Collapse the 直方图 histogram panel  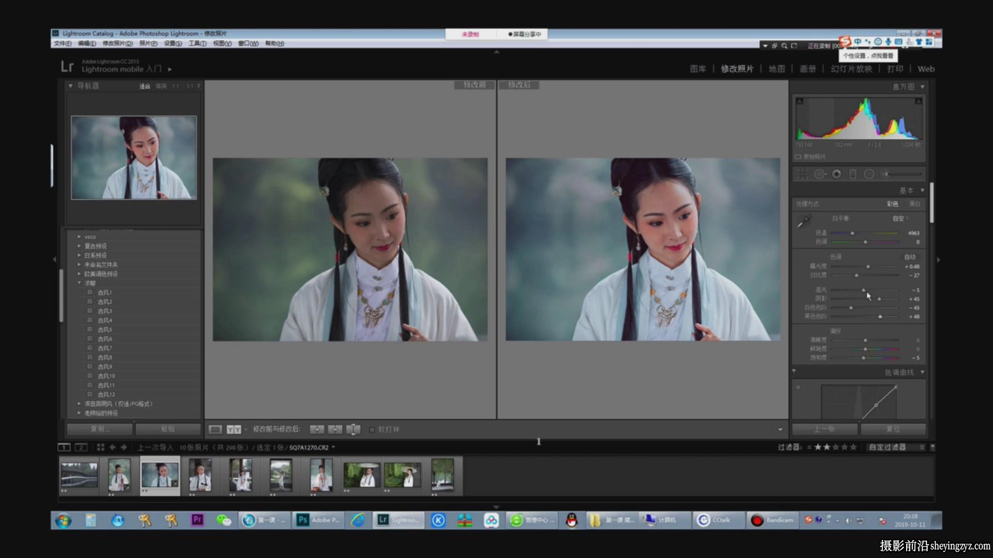click(x=922, y=87)
